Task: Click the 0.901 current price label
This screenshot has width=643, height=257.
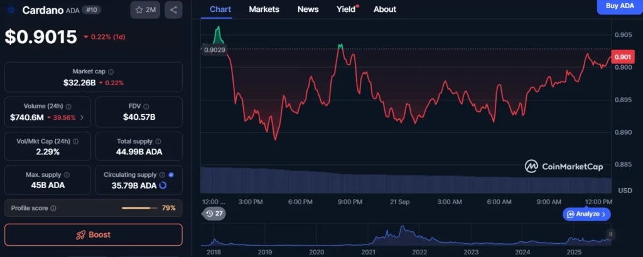Action: pos(622,57)
